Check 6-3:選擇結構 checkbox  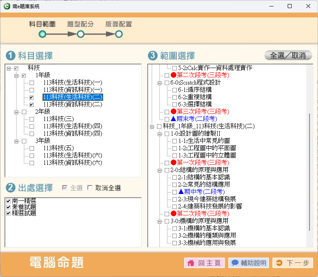coord(174,104)
